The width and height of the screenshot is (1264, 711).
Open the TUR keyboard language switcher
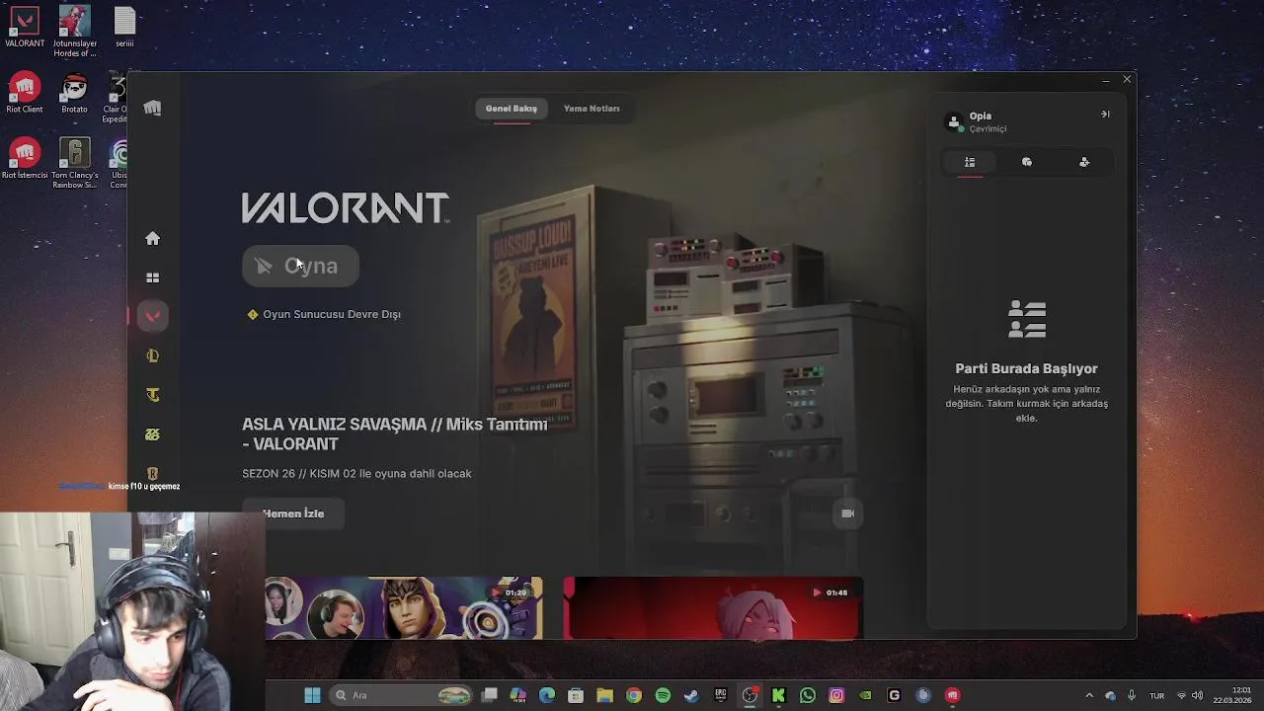point(1157,695)
